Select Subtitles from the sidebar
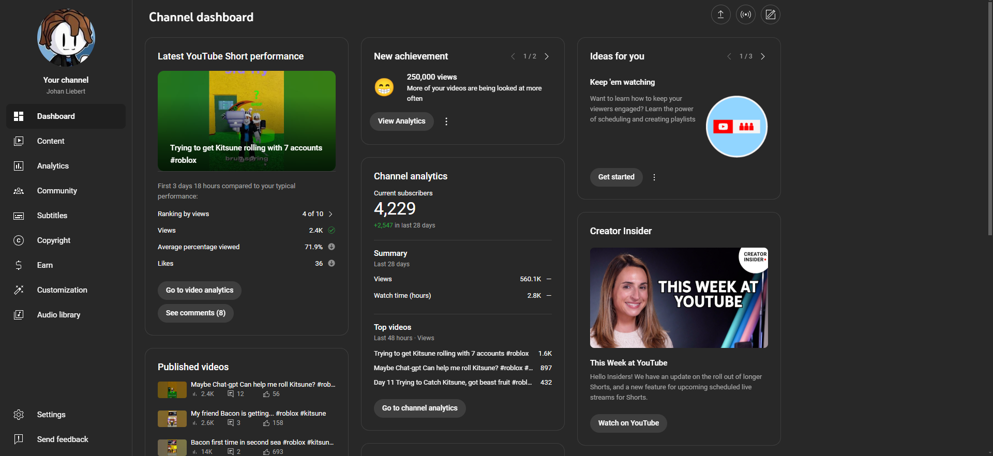The height and width of the screenshot is (456, 993). click(66, 216)
